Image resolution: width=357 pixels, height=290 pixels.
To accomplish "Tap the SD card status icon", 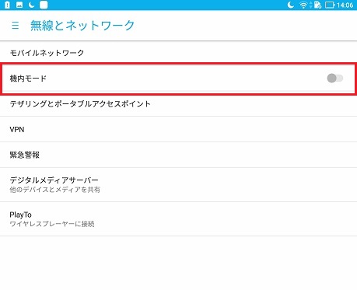I will click(317, 5).
